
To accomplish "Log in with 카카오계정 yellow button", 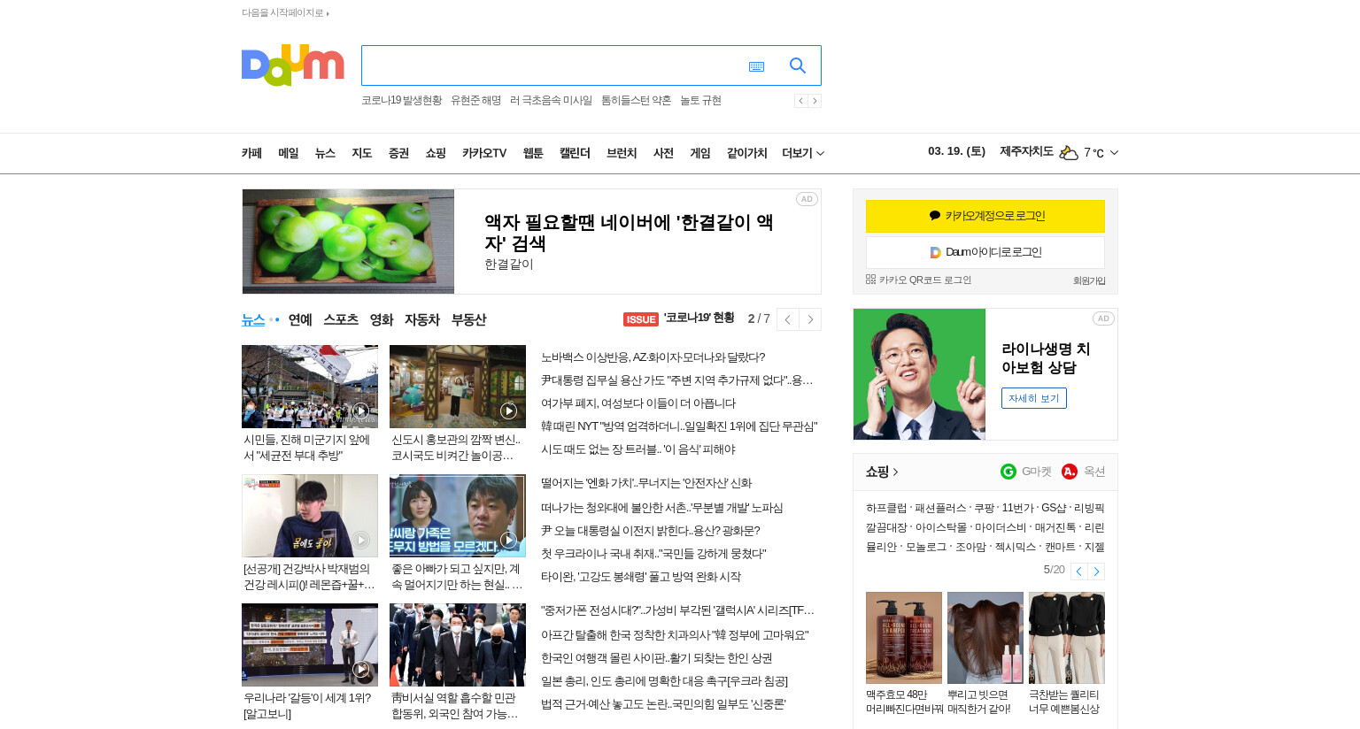I will (x=985, y=216).
